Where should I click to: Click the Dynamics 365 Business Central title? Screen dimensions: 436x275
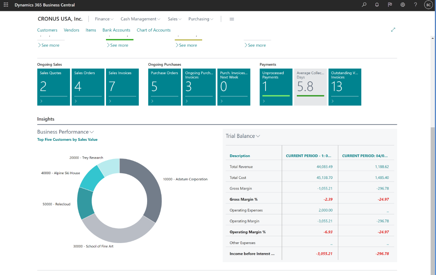45,5
